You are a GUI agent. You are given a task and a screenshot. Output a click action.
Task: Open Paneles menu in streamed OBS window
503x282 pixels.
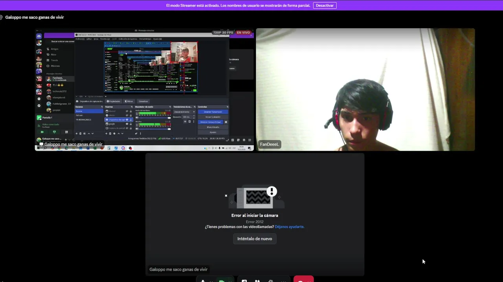105,39
